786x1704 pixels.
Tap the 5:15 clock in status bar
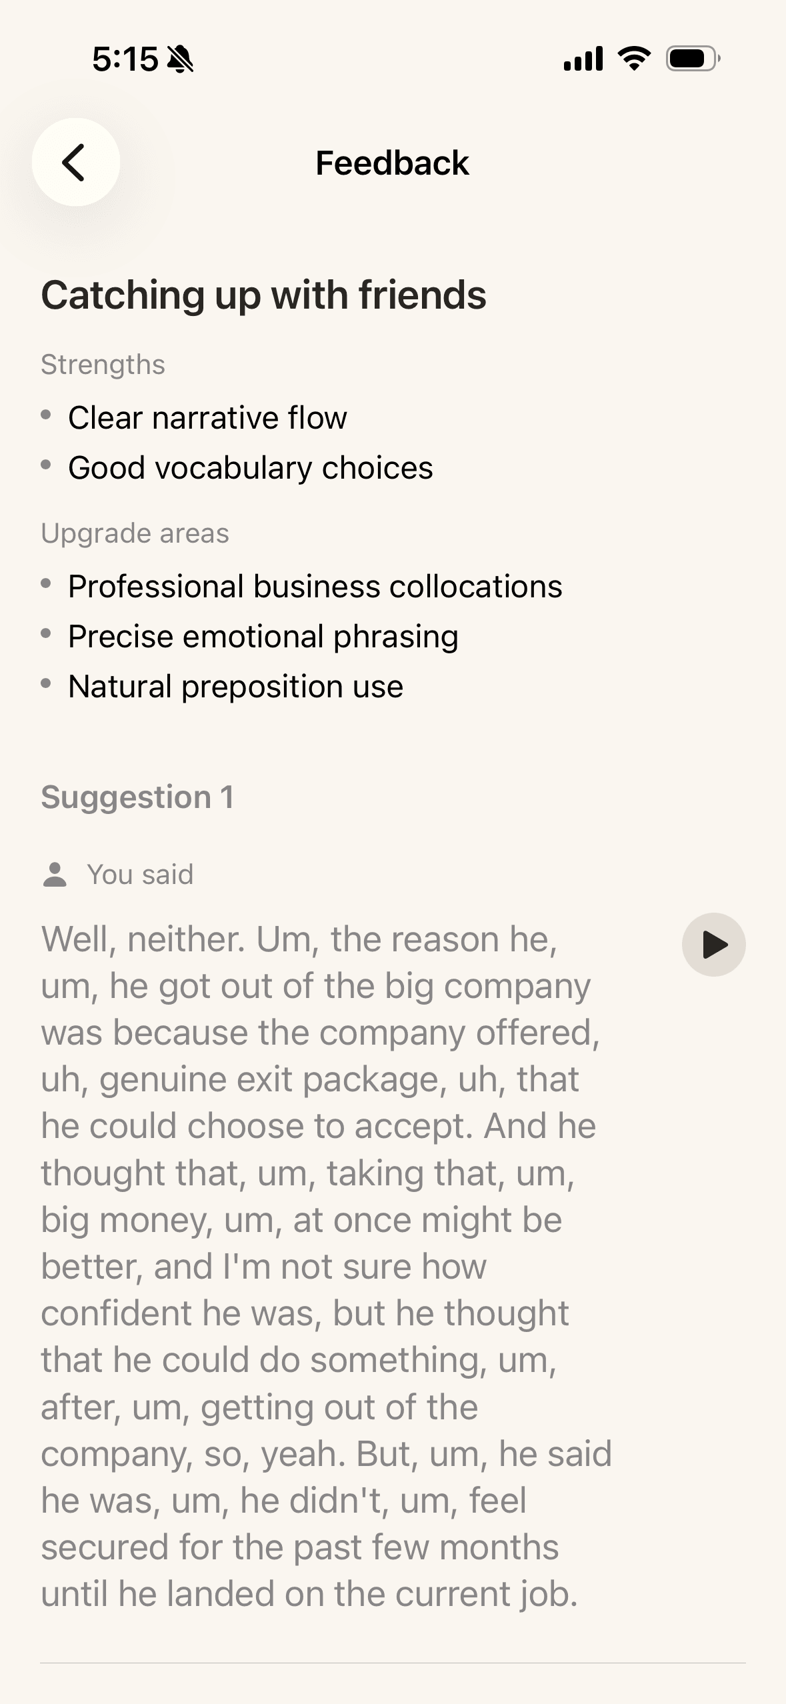pos(125,59)
